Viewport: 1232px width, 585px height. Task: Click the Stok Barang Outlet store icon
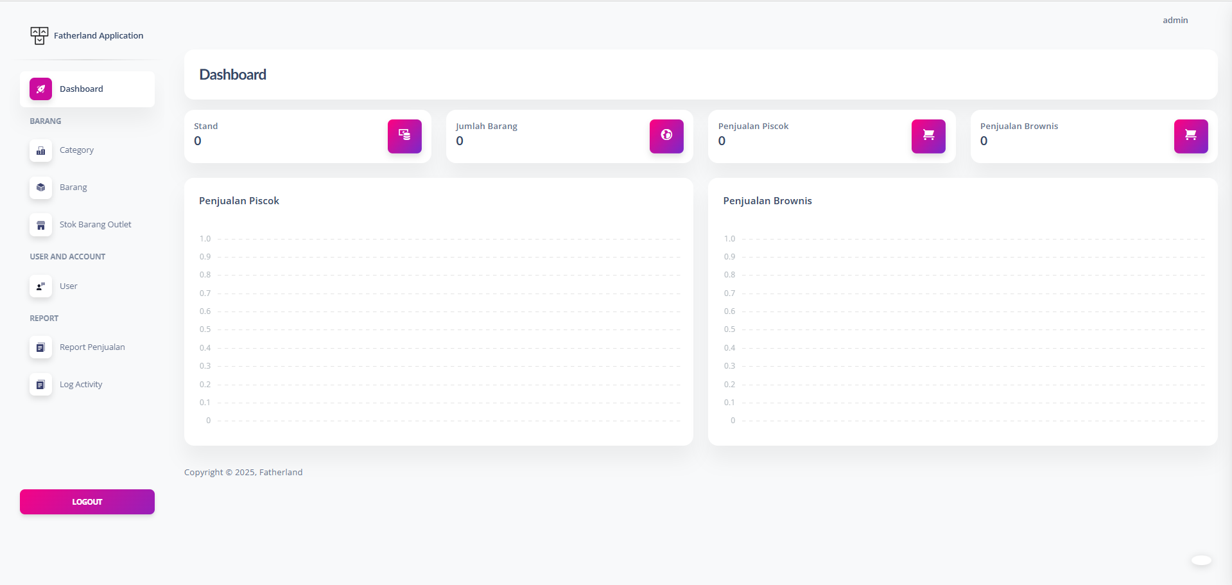click(x=40, y=225)
